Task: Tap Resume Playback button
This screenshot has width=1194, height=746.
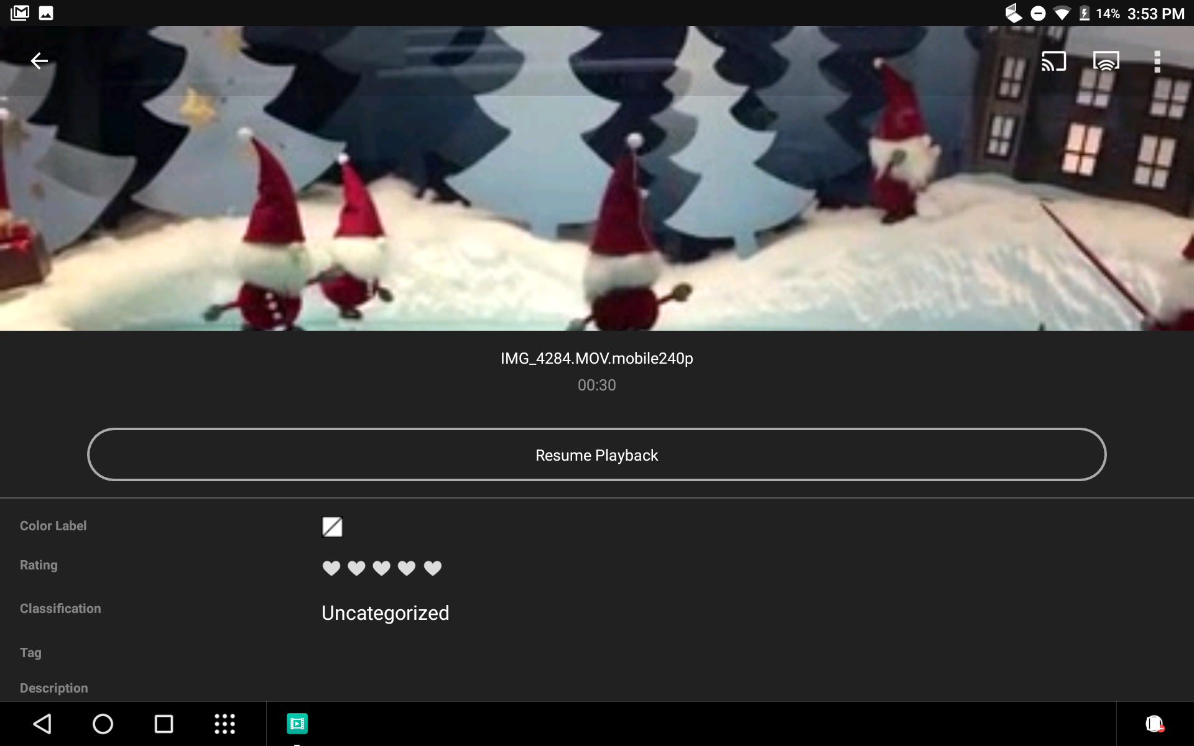Action: [x=597, y=454]
